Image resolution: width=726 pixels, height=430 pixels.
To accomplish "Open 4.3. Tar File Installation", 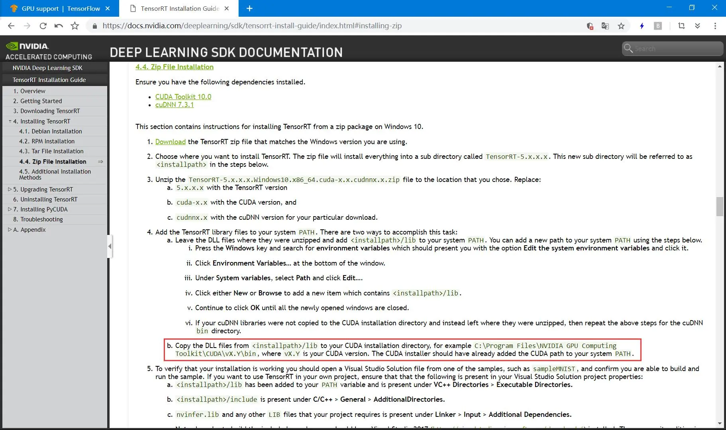I will pyautogui.click(x=51, y=151).
